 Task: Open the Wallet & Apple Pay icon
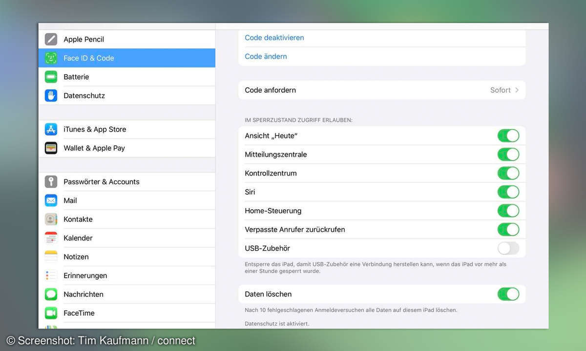click(51, 148)
